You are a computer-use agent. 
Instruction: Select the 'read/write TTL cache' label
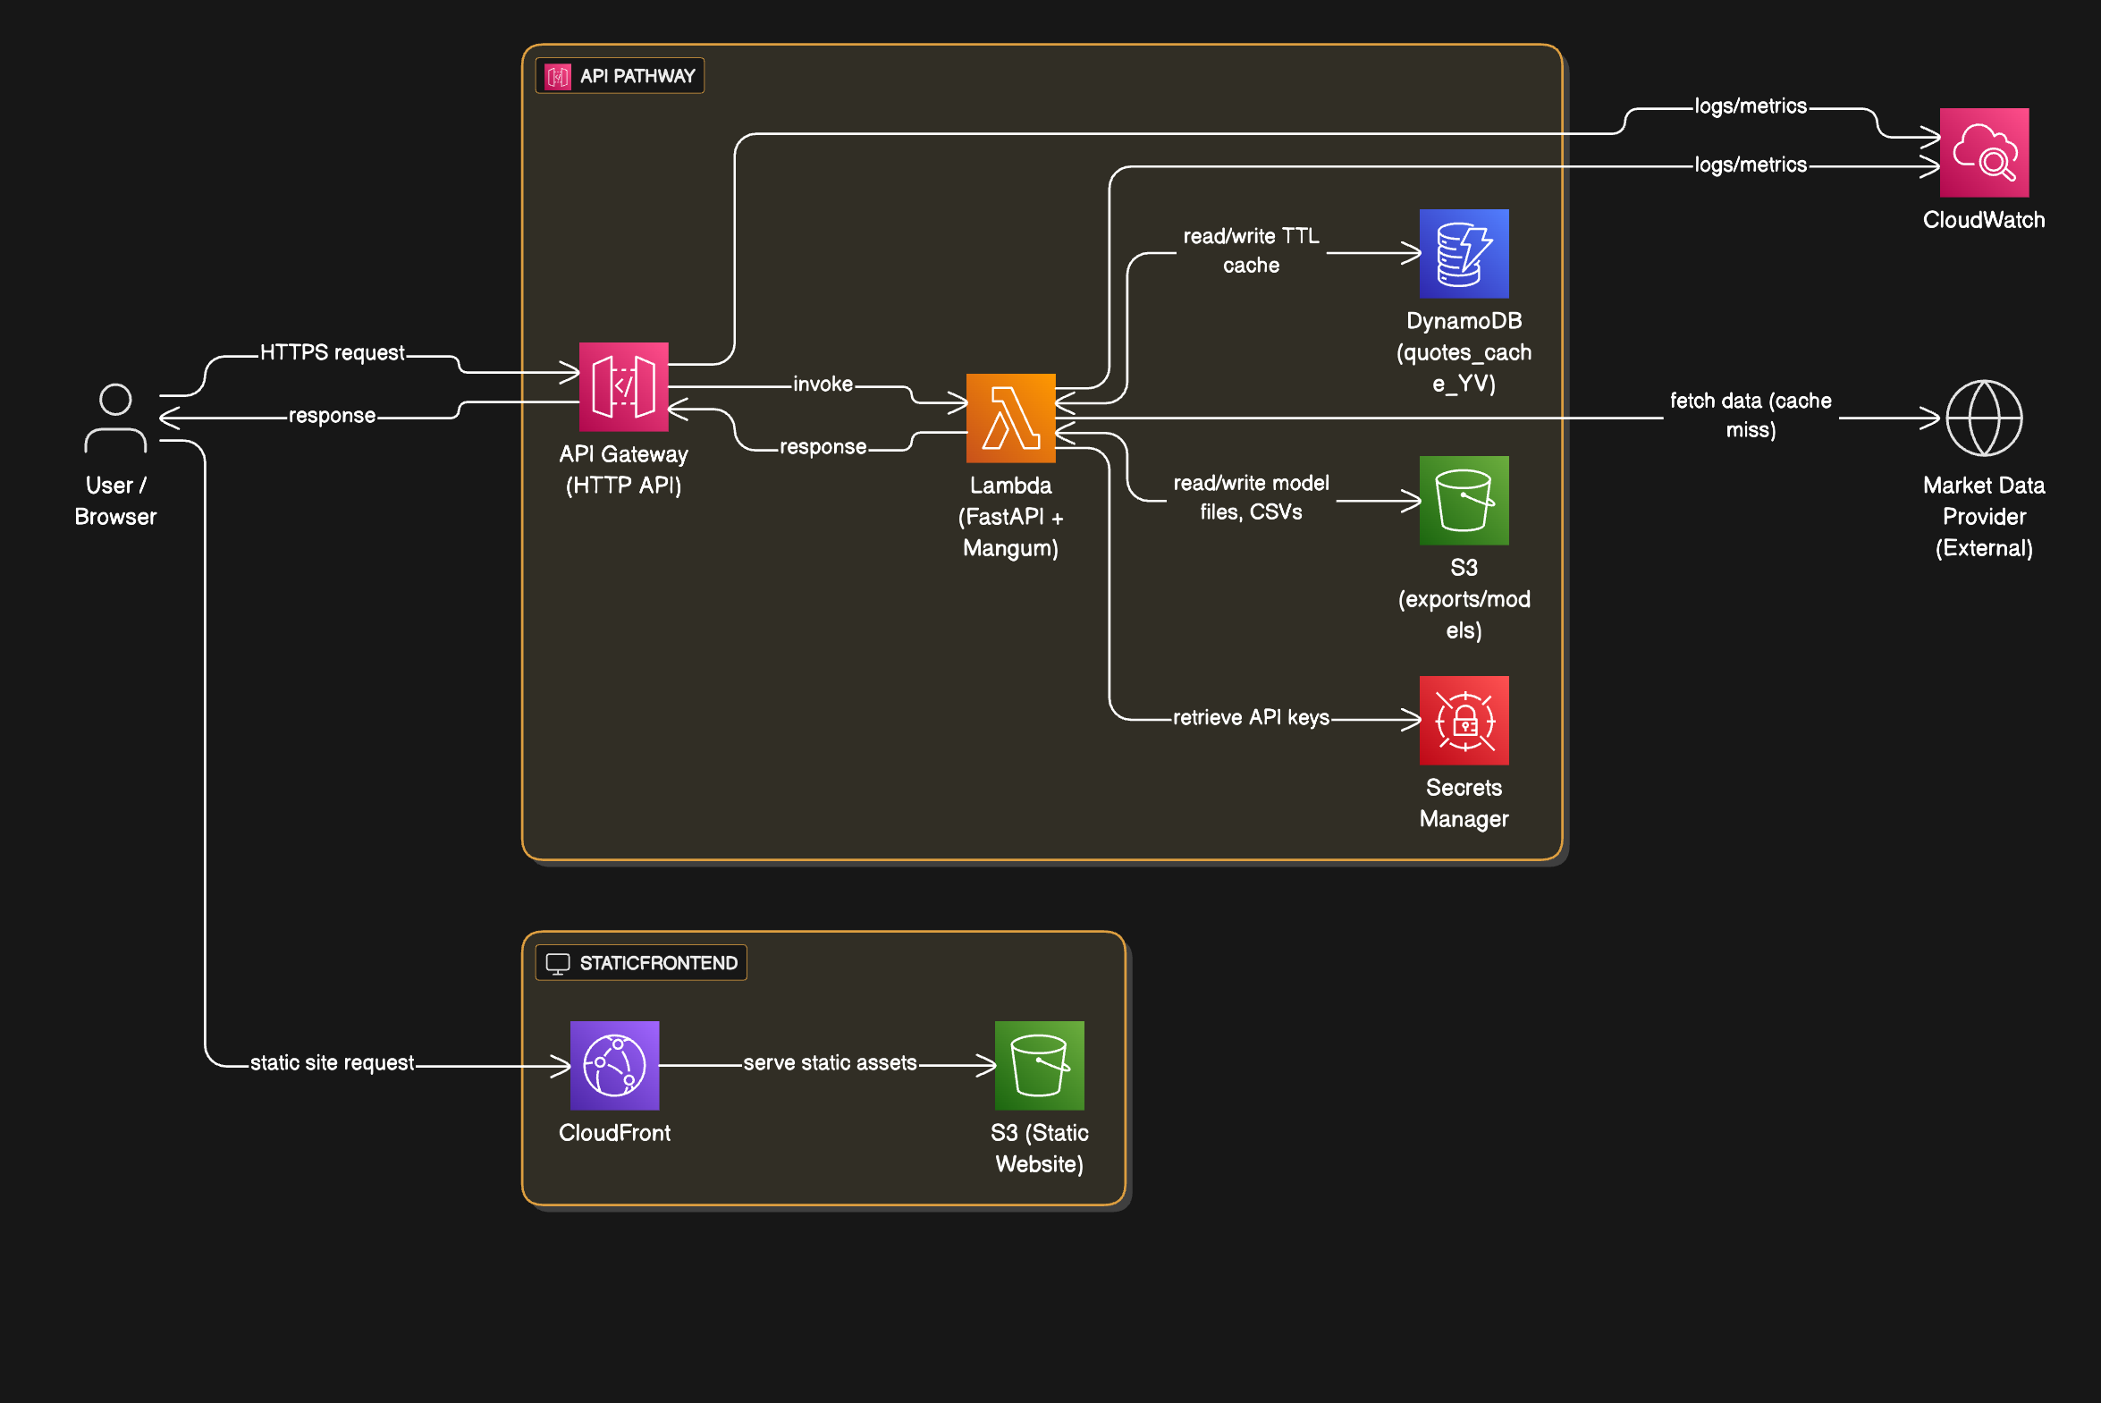[1252, 250]
